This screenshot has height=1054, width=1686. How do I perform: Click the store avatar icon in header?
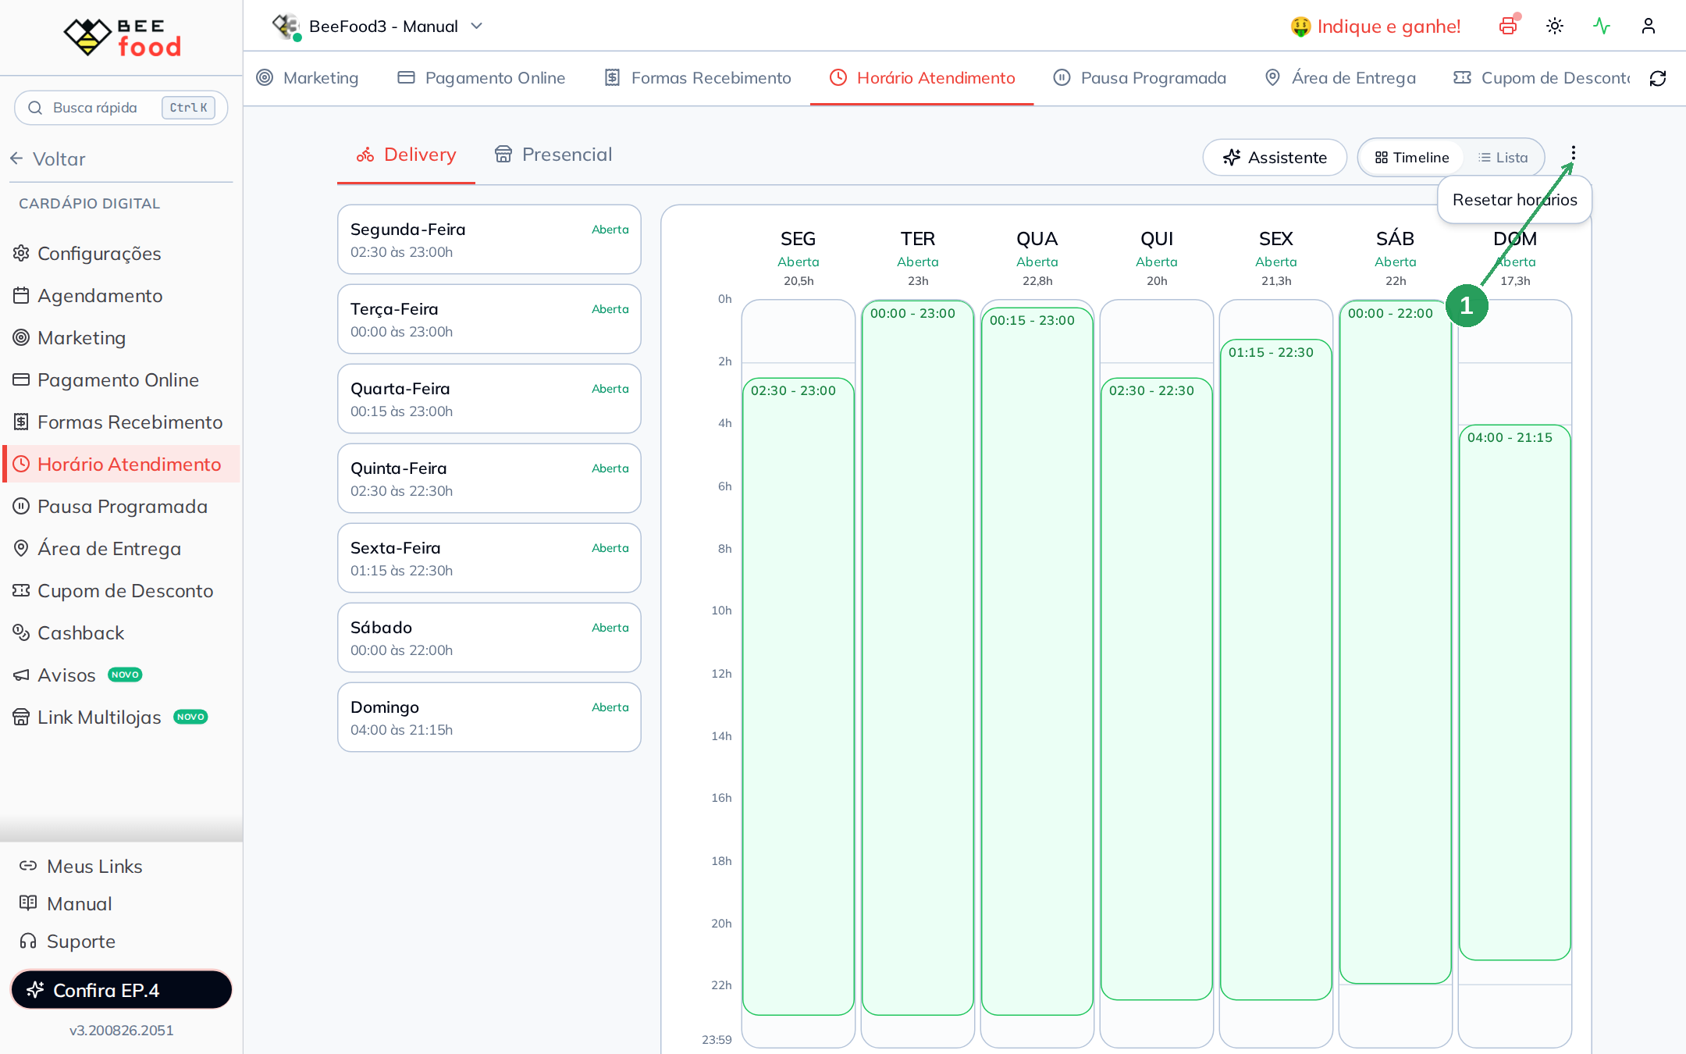286,27
